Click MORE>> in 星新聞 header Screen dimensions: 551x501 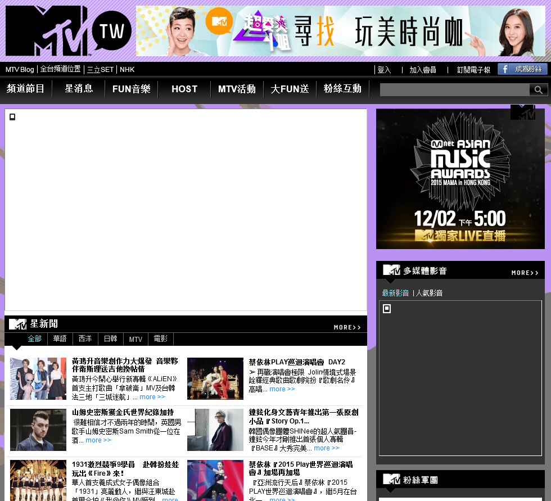pyautogui.click(x=347, y=327)
